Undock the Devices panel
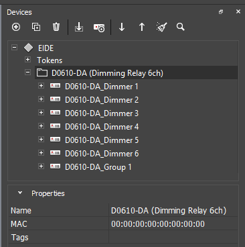Viewport: 245px width, 247px height. point(221,12)
